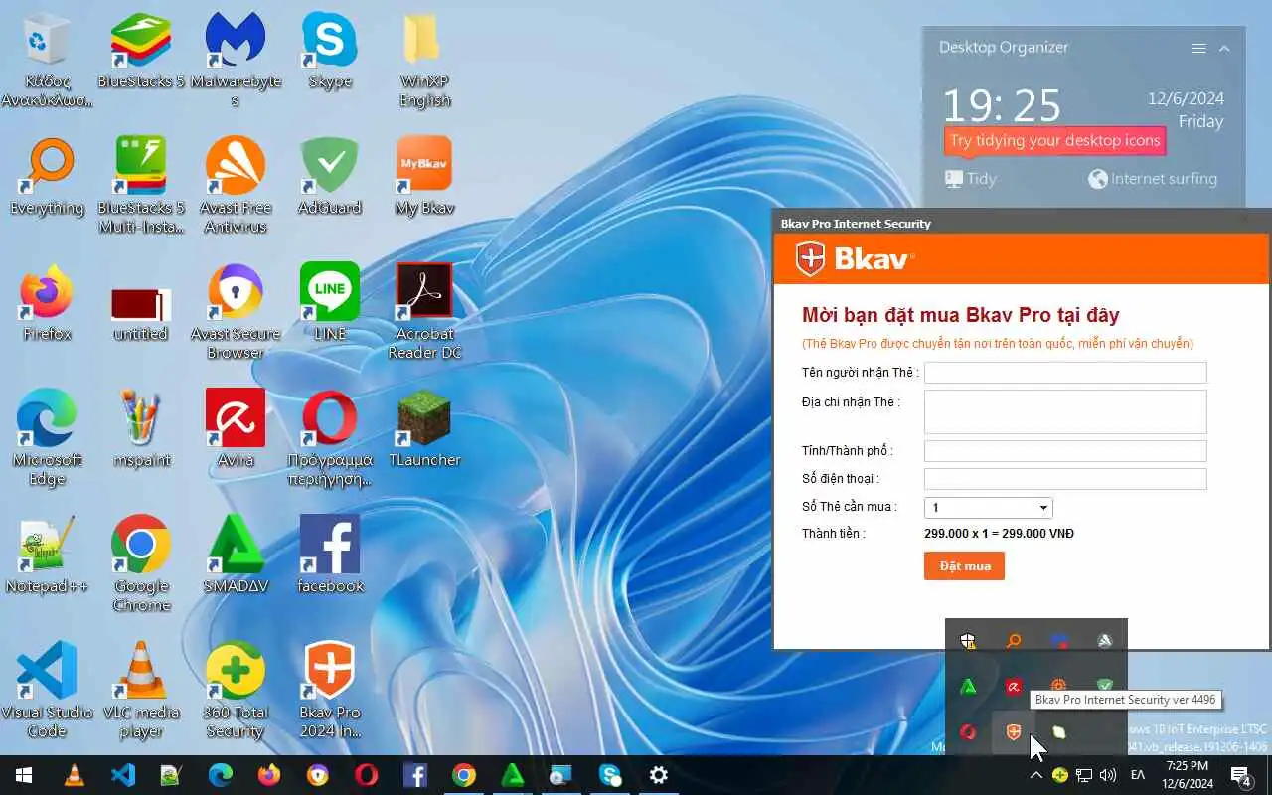Click the Everything magnifier tray overflow icon

click(x=1014, y=642)
